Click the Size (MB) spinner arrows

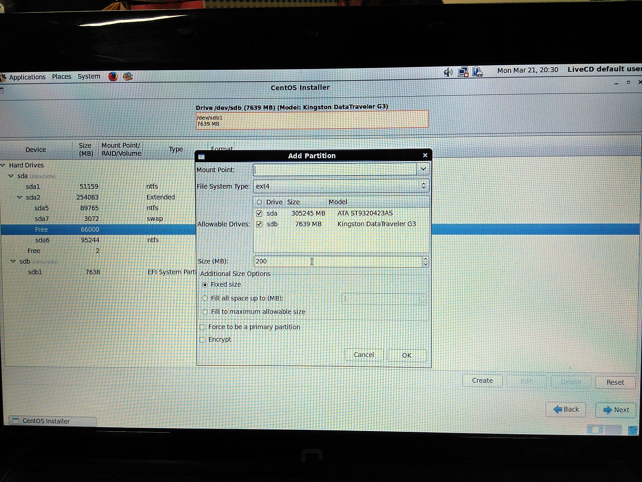pos(426,261)
